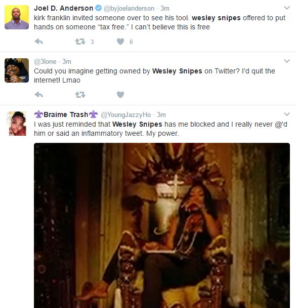Open the @YoungJazzyHo handle link
The height and width of the screenshot is (308, 296).
[x=125, y=114]
